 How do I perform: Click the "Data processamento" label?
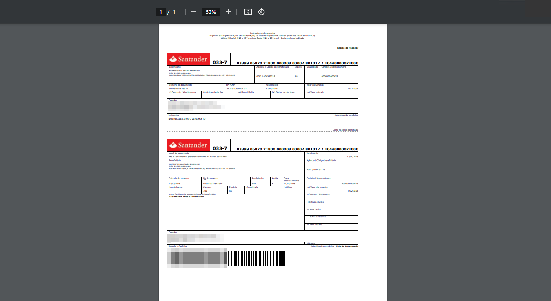[x=292, y=179]
